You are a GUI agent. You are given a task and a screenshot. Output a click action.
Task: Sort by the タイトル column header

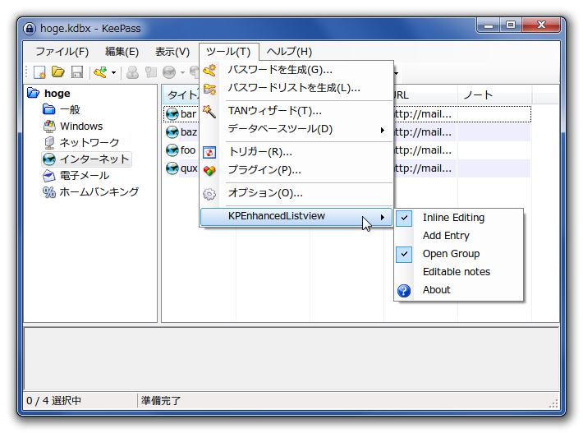point(181,94)
